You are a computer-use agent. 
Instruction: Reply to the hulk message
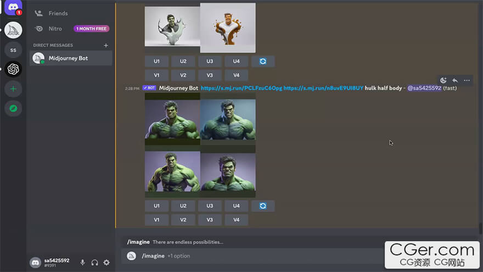pos(455,80)
